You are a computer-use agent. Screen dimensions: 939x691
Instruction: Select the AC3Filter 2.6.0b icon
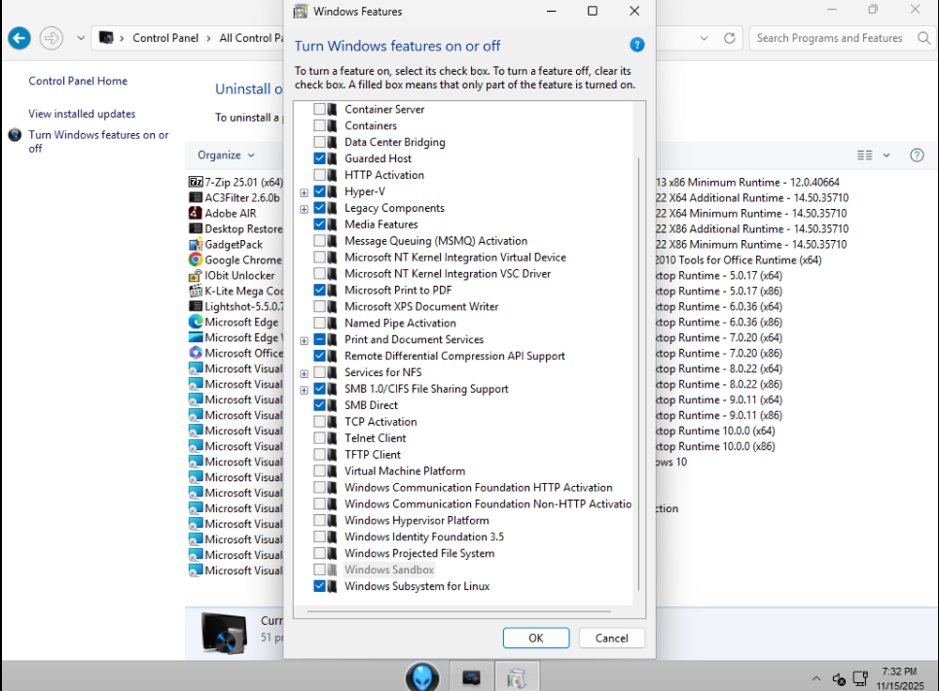click(196, 197)
